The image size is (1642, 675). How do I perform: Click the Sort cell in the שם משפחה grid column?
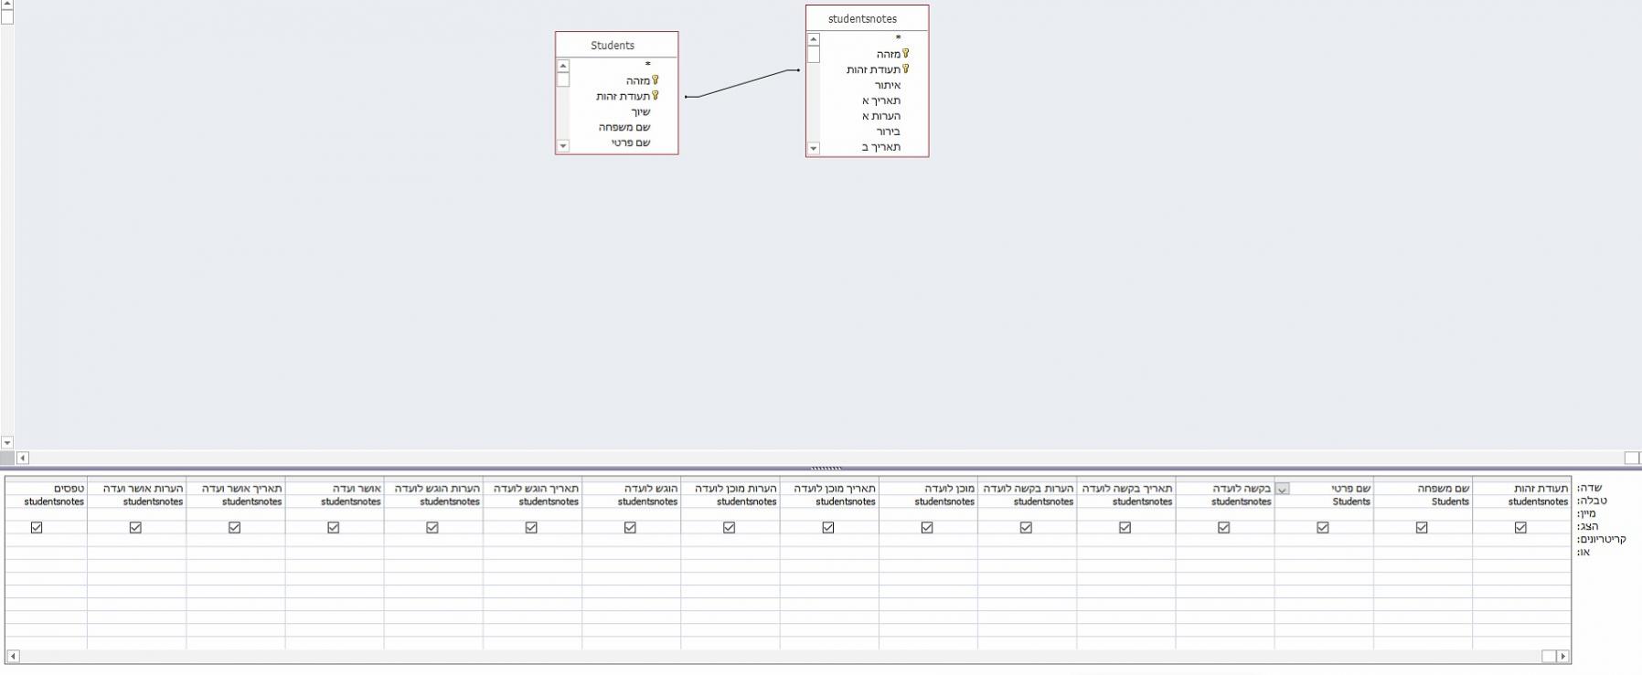click(x=1423, y=513)
